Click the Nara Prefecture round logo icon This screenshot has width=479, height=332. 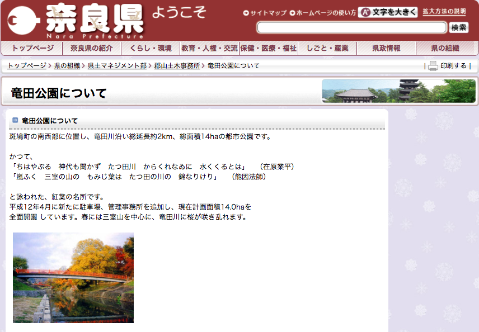(x=24, y=20)
